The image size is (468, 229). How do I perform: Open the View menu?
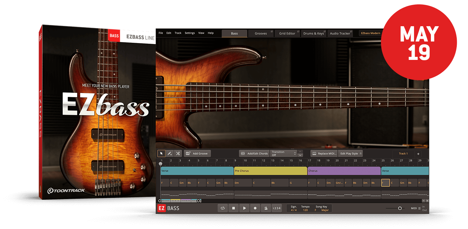pos(201,33)
